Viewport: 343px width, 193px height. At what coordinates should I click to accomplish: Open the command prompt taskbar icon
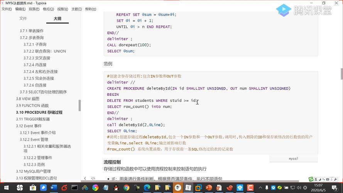74,188
